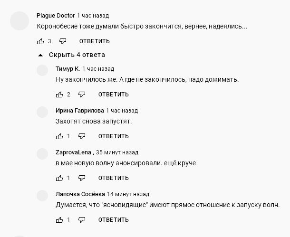This screenshot has width=290, height=237.
Task: Like Plague Doctor's comment
Action: [40, 41]
